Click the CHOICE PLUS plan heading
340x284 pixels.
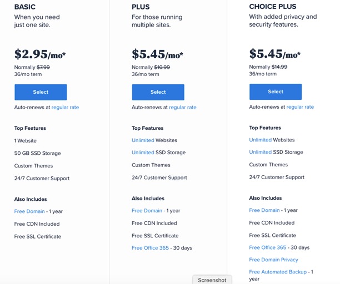click(273, 7)
